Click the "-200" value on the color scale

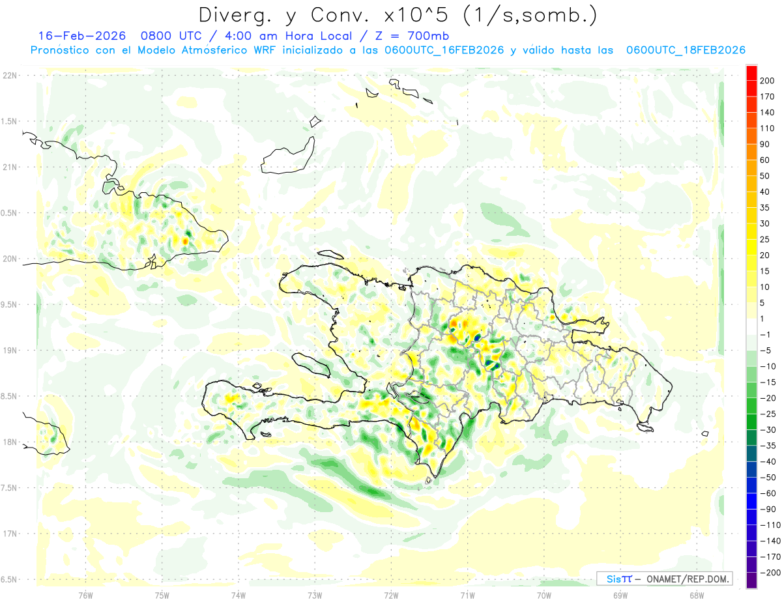click(x=771, y=573)
